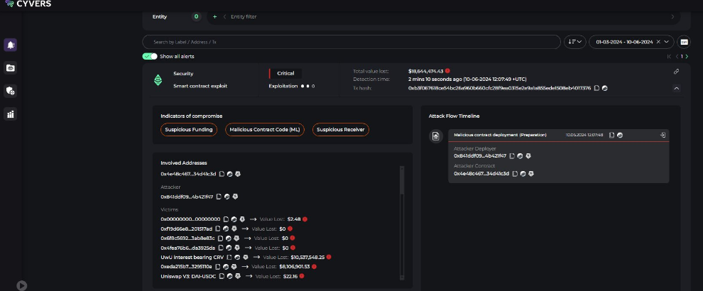This screenshot has height=291, width=703.
Task: Click pentagon icon next to victim 0x4fea76b6
Action: point(236,248)
